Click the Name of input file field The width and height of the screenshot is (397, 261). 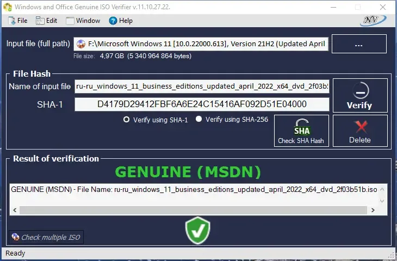(x=202, y=86)
